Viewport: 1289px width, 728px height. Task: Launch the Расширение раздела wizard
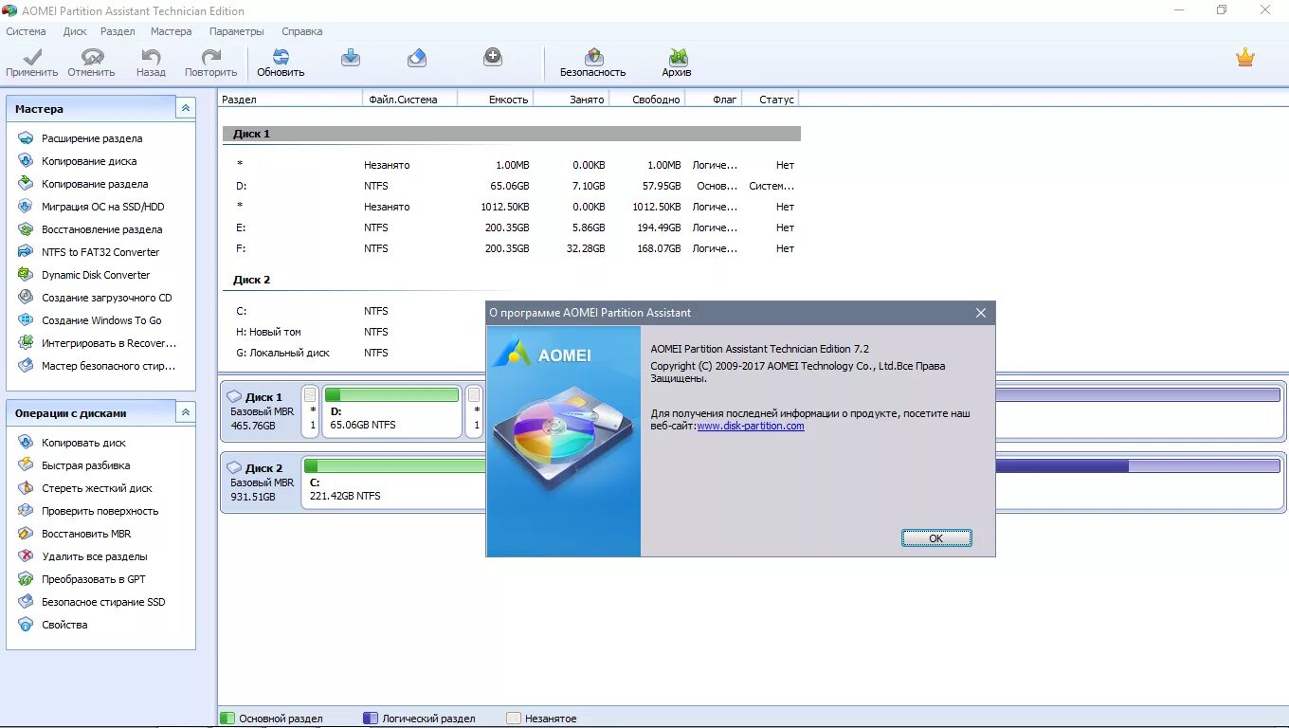[92, 138]
